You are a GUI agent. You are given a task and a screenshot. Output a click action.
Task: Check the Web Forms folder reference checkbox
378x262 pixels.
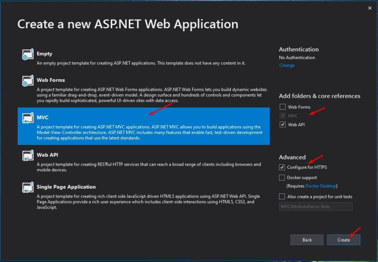coord(282,107)
